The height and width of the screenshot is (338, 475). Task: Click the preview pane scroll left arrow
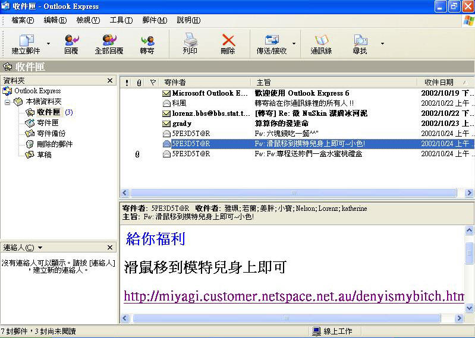(125, 318)
